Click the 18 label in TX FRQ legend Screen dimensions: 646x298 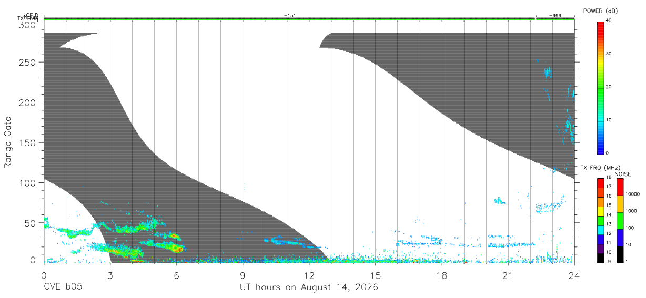point(609,178)
